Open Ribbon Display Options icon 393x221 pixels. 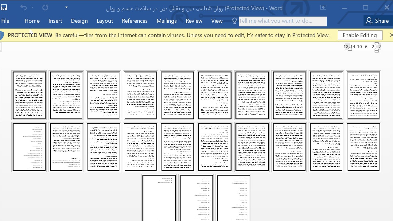click(x=323, y=7)
